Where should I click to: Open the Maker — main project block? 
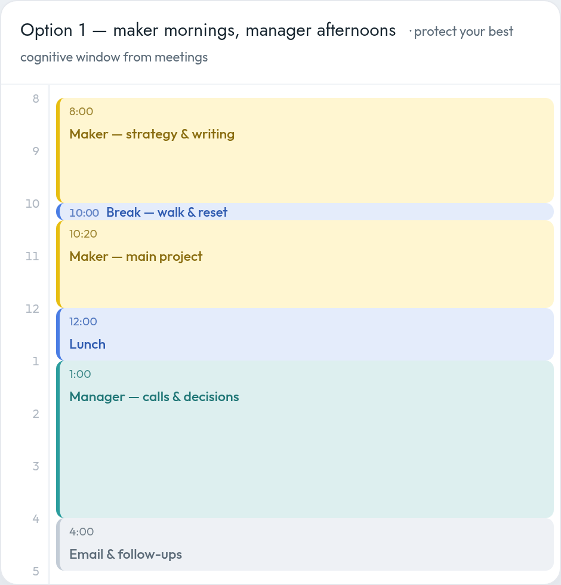pyautogui.click(x=305, y=264)
